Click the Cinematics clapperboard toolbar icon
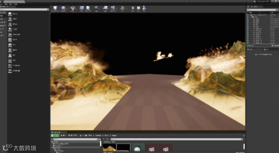The width and height of the screenshot is (279, 153). 113,8
